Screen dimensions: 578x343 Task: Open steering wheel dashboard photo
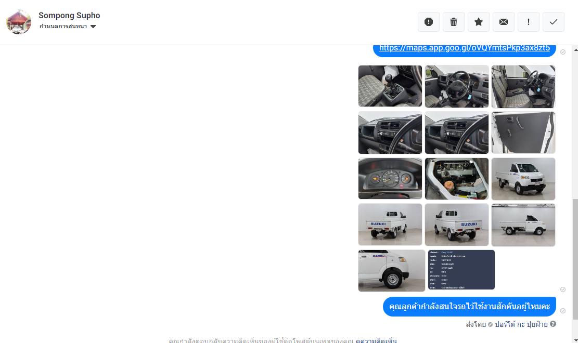[x=457, y=87]
